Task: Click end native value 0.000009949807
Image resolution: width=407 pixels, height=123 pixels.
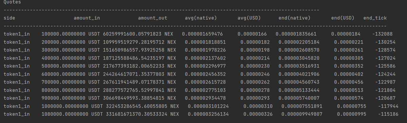Action: coord(302,114)
